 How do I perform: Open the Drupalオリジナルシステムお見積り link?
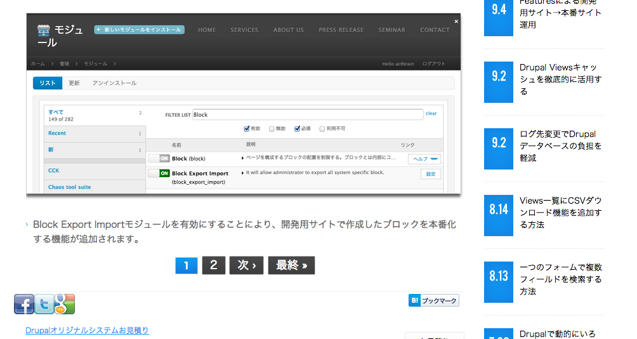[87, 330]
